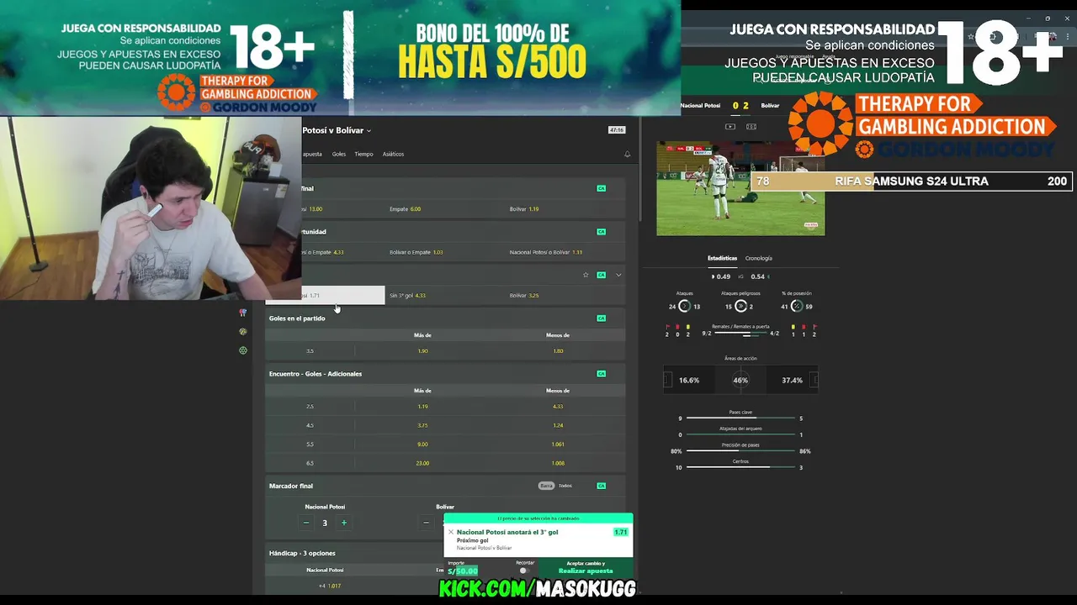Pick handicap +4 Nacional Potosí 1.017

325,586
